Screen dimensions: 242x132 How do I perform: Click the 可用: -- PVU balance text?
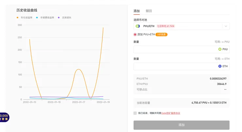(222, 42)
